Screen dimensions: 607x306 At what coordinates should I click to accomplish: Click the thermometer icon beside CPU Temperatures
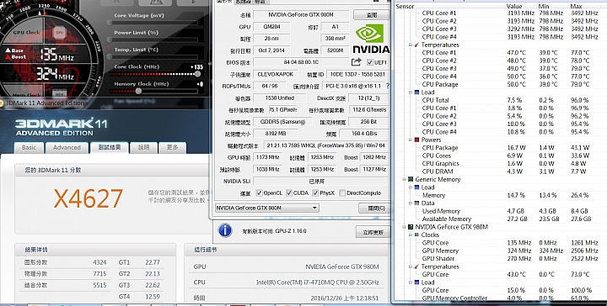point(417,45)
